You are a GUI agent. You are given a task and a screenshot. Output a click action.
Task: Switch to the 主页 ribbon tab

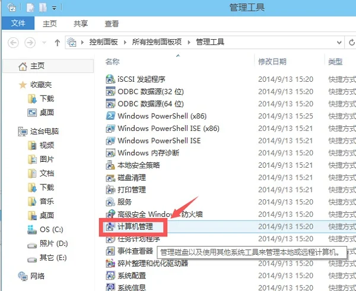pyautogui.click(x=50, y=24)
